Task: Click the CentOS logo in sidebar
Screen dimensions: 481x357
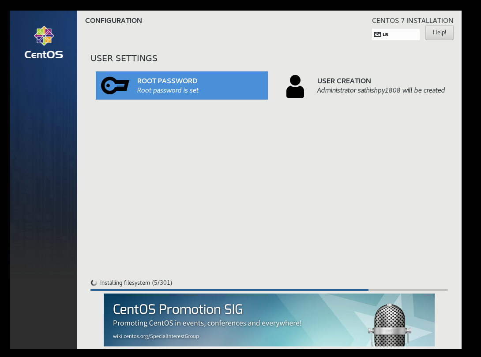Action: (x=44, y=43)
